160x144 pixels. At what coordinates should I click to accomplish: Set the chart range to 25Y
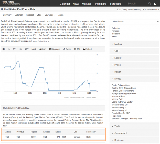[x=27, y=49]
